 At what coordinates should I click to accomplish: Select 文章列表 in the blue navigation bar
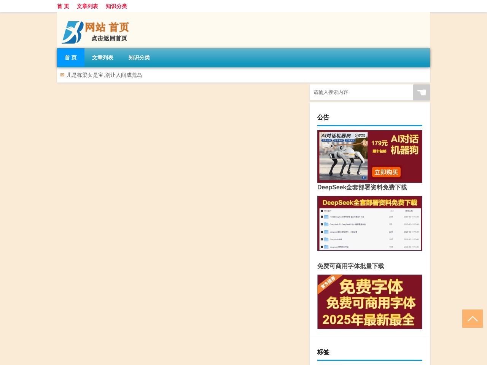[103, 58]
